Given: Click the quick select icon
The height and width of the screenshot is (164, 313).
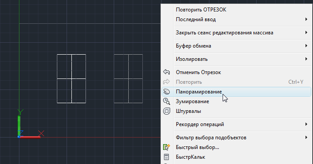Looking at the screenshot, I should pyautogui.click(x=167, y=147).
